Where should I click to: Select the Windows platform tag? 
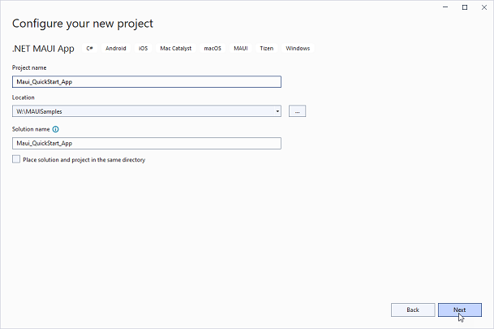tap(298, 49)
